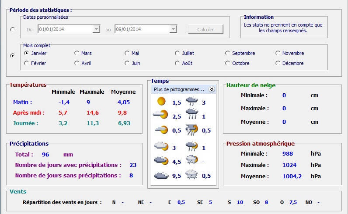Click the precipitation total value 96
Image resolution: width=348 pixels, height=214 pixels.
click(45, 154)
